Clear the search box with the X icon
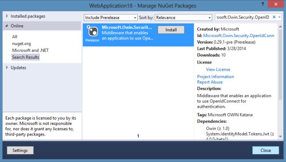Viewport: 286px width, 162px height. click(x=274, y=17)
